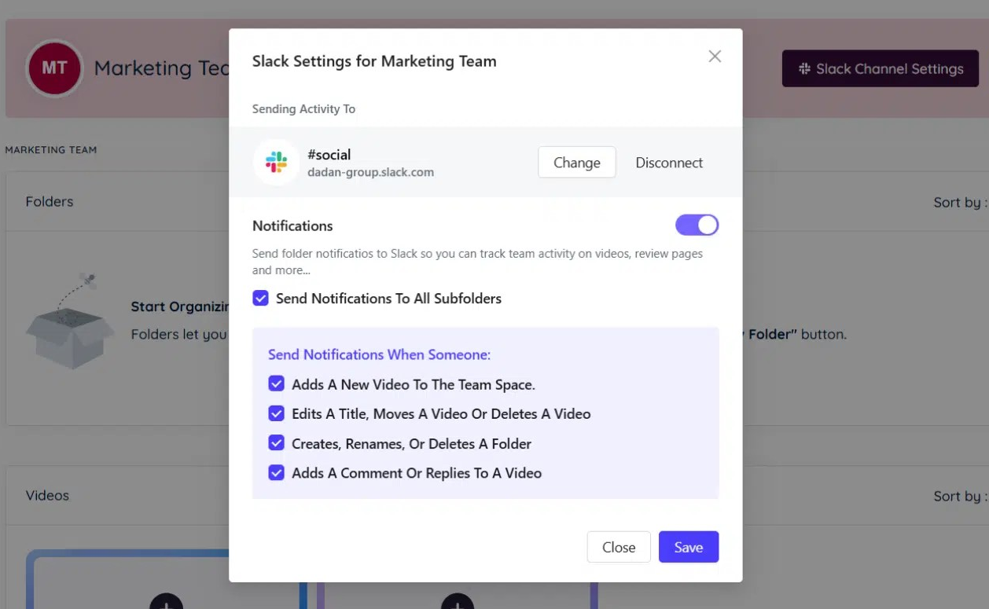The height and width of the screenshot is (609, 989).
Task: Uncheck Send Notifications To All Subfolders
Action: click(260, 298)
